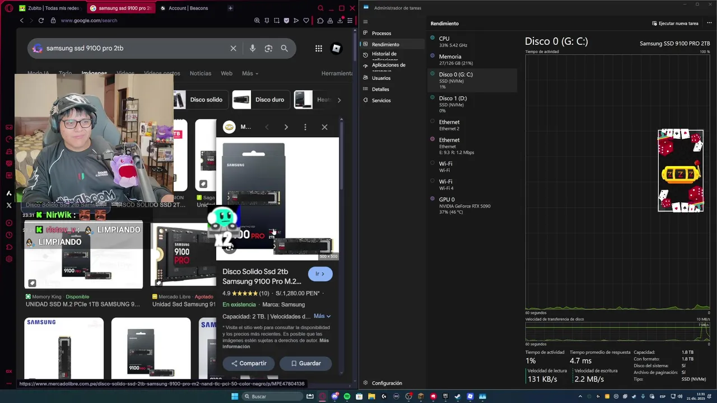Click Ejecutar nueva tarea button

point(675,24)
